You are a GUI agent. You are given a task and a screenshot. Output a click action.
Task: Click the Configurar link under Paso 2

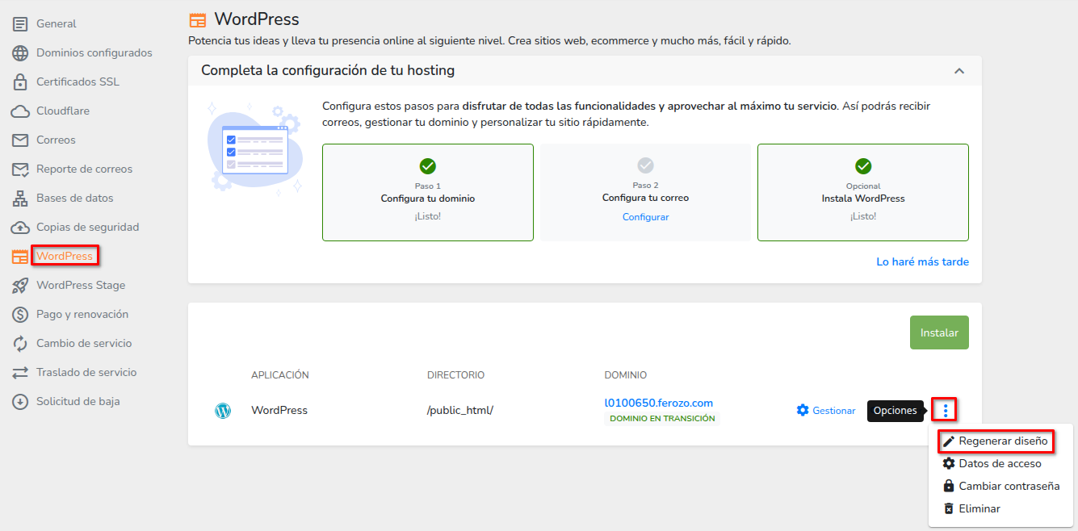point(645,217)
